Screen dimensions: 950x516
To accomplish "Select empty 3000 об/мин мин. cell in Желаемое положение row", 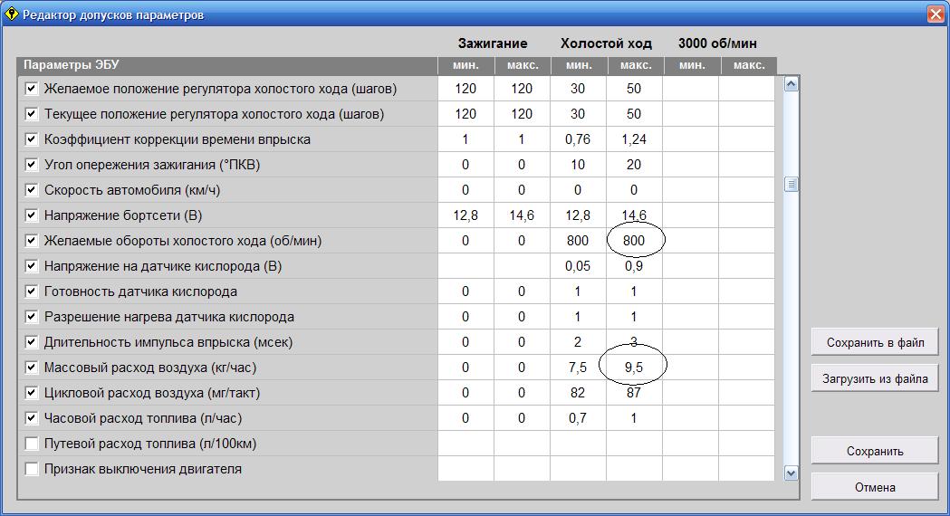I will (x=690, y=89).
